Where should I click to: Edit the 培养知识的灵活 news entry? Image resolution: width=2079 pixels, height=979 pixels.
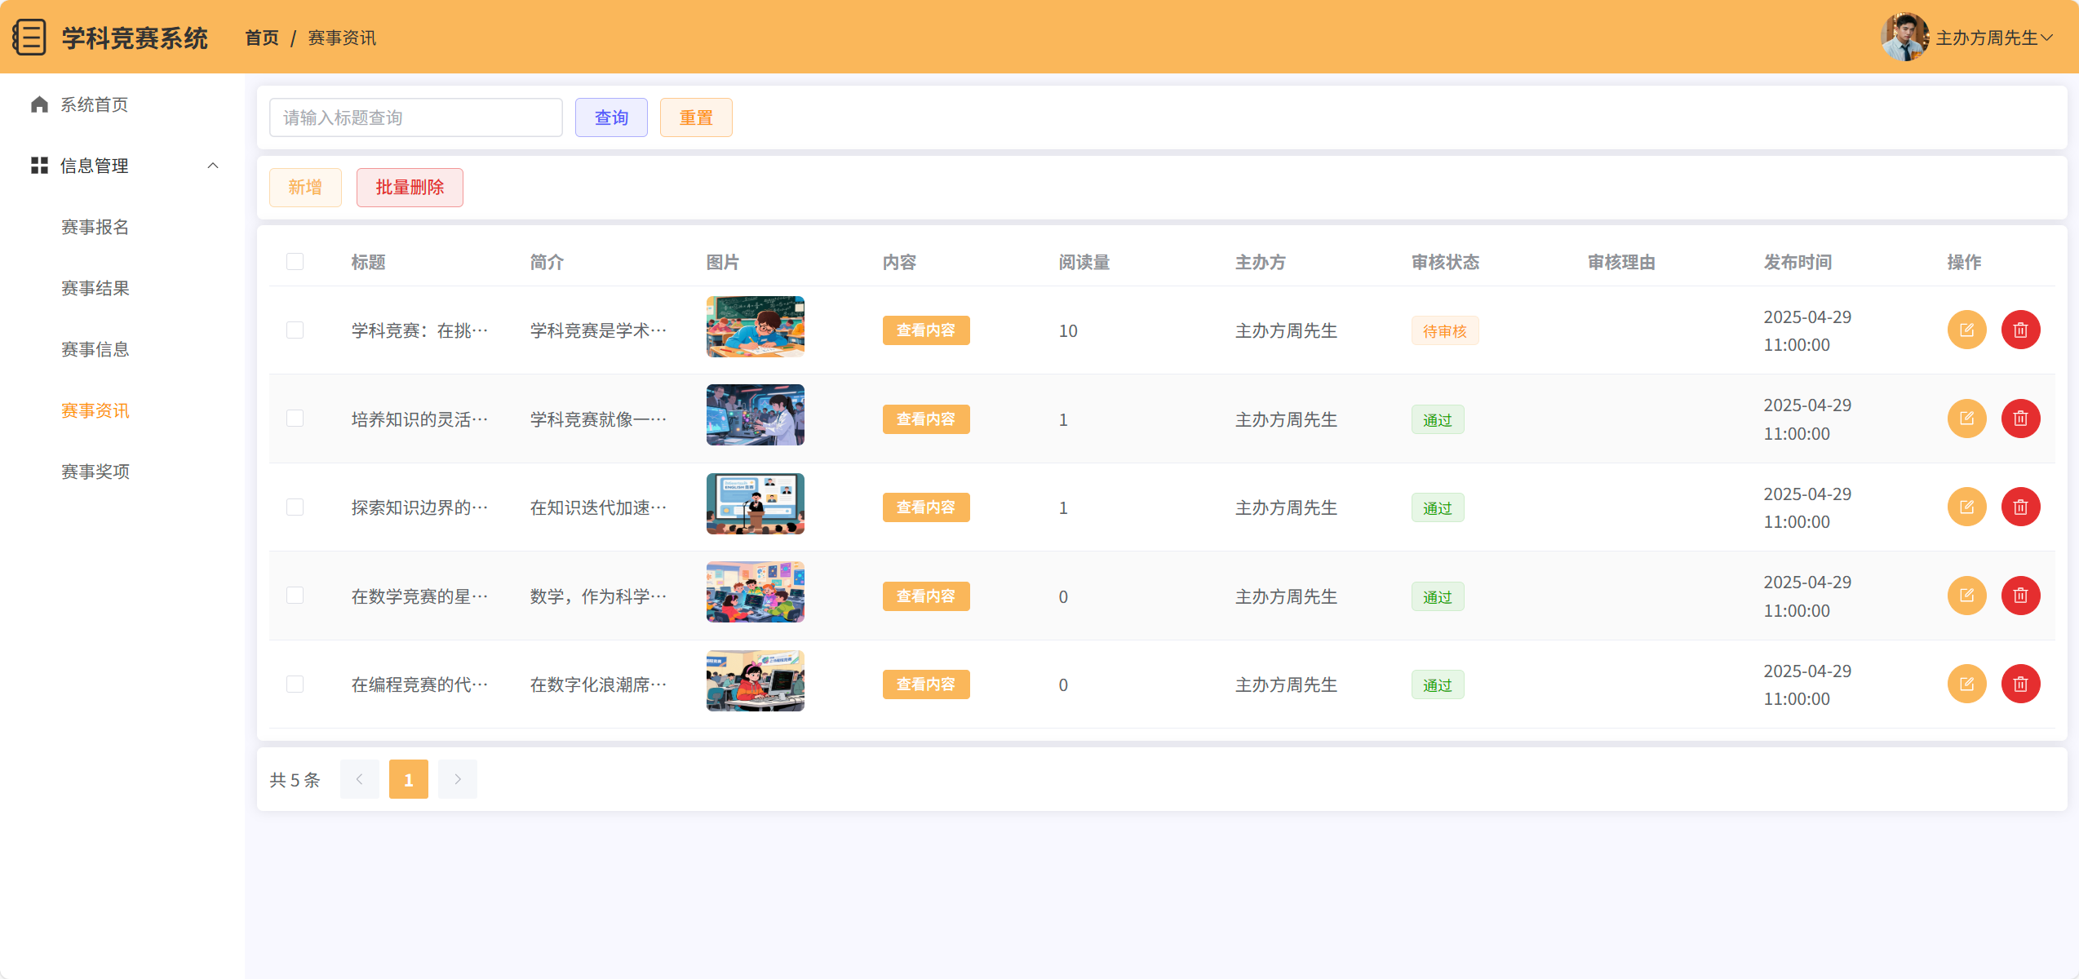(x=1966, y=419)
